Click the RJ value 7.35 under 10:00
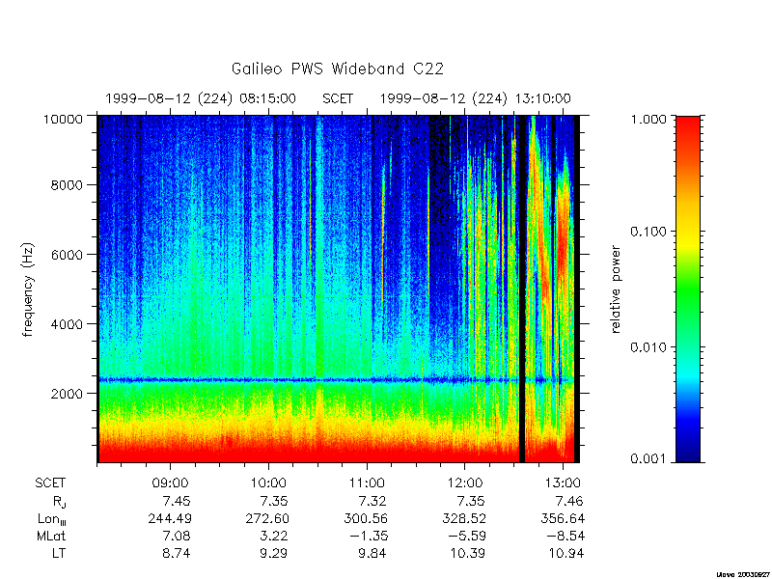772x579 pixels. pyautogui.click(x=274, y=501)
